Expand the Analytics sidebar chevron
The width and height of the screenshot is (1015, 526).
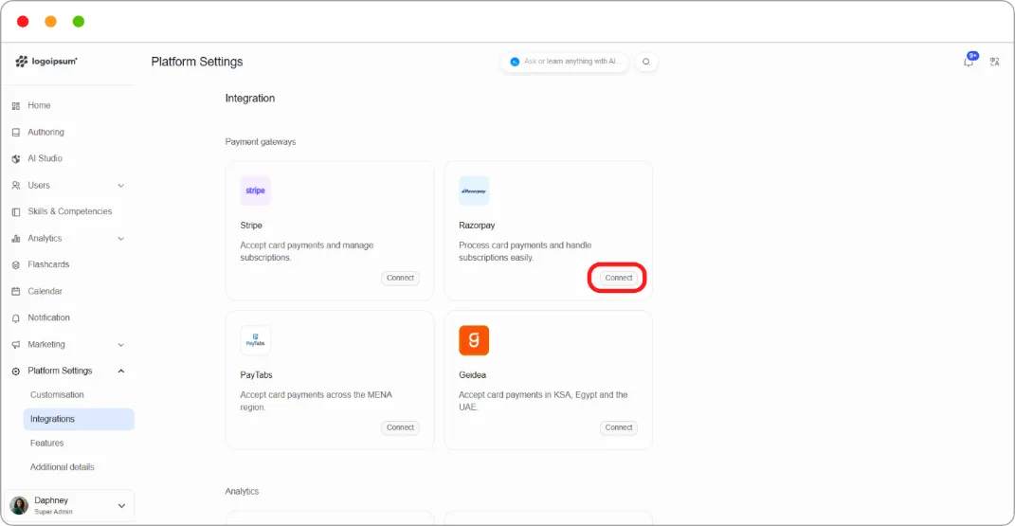point(121,239)
